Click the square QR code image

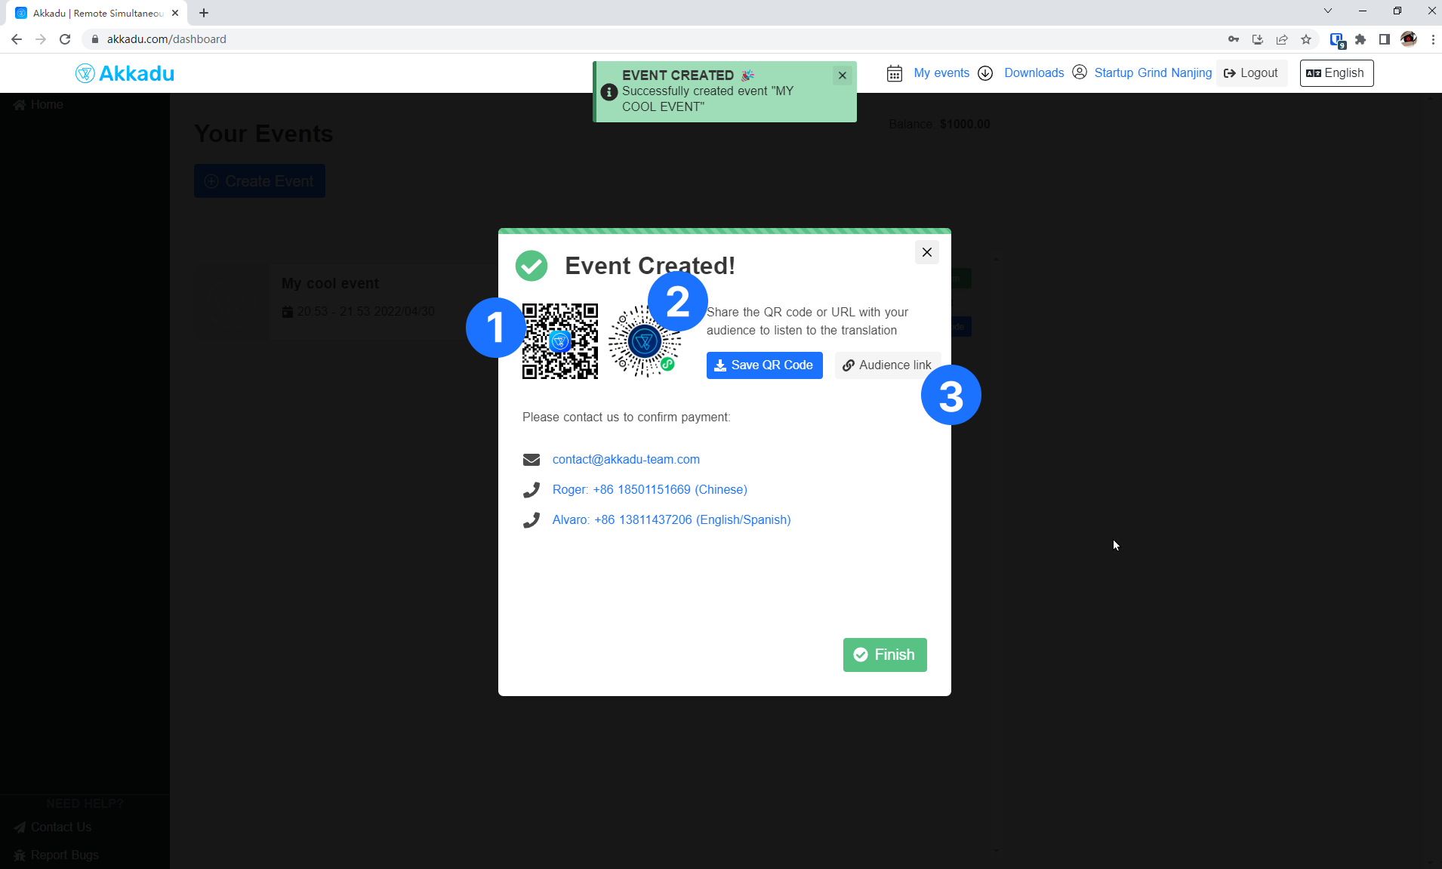560,341
